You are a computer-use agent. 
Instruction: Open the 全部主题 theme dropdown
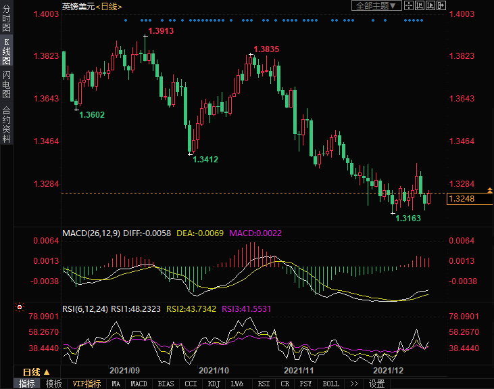377,6
